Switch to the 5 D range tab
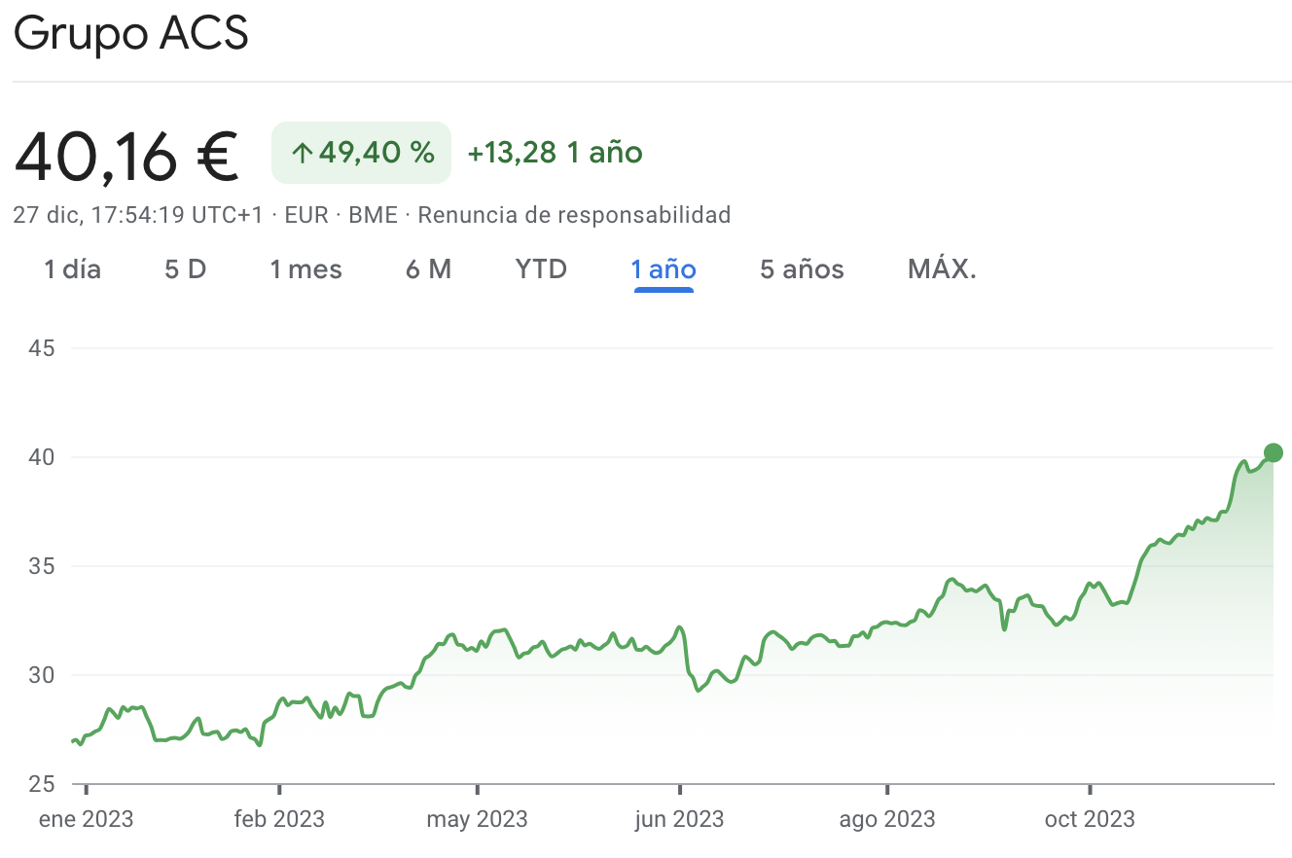 coord(185,269)
